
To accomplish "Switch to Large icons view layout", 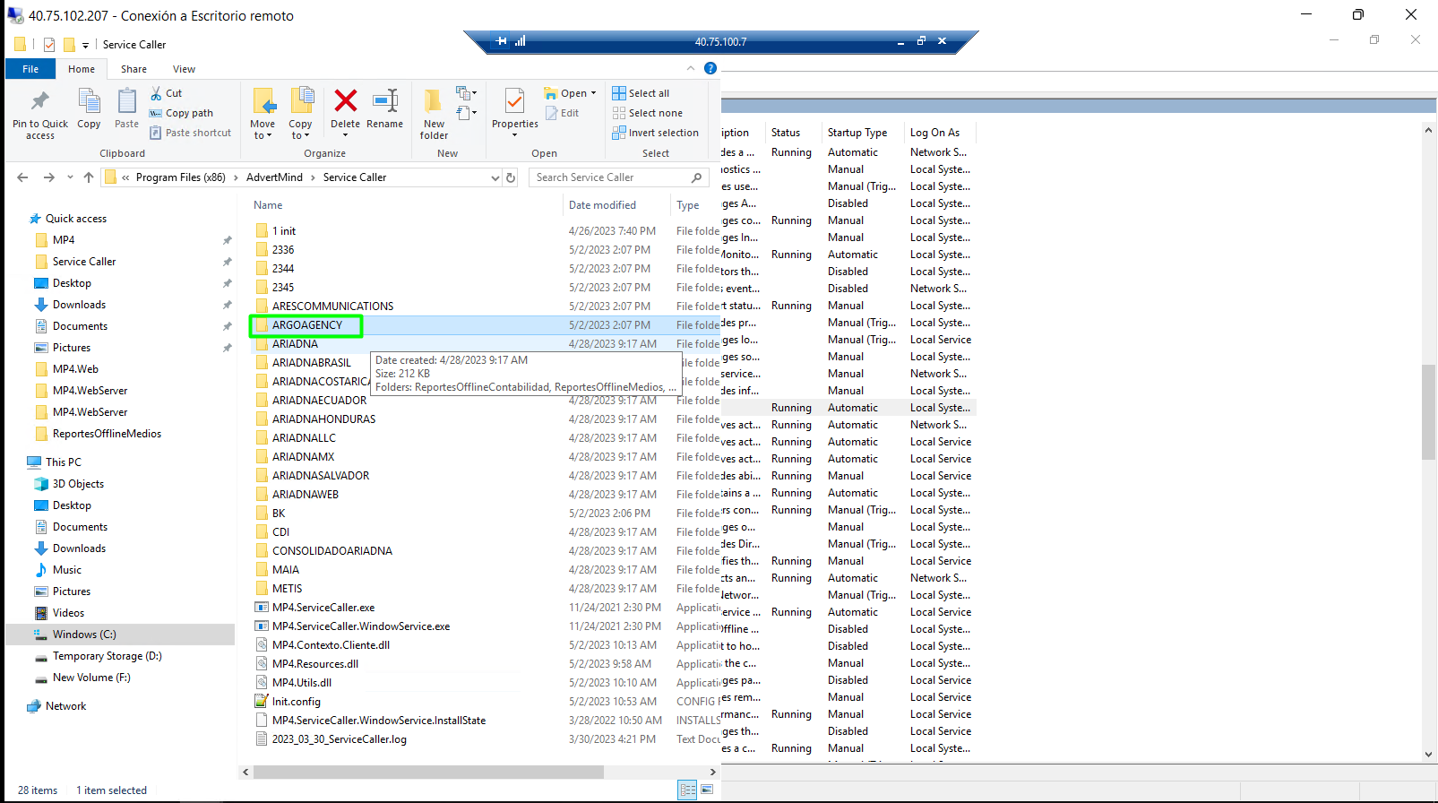I will point(707,790).
